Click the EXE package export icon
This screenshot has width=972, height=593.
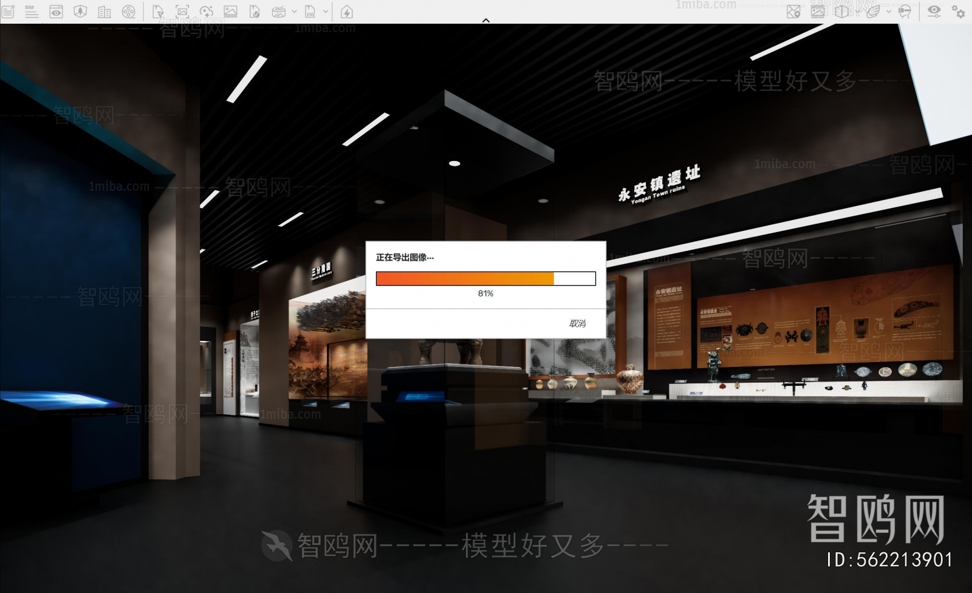310,12
